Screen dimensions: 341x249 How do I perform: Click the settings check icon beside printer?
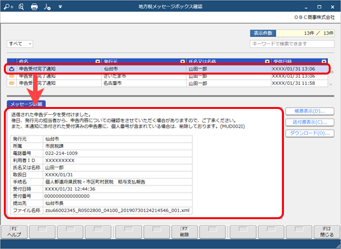coord(47,7)
